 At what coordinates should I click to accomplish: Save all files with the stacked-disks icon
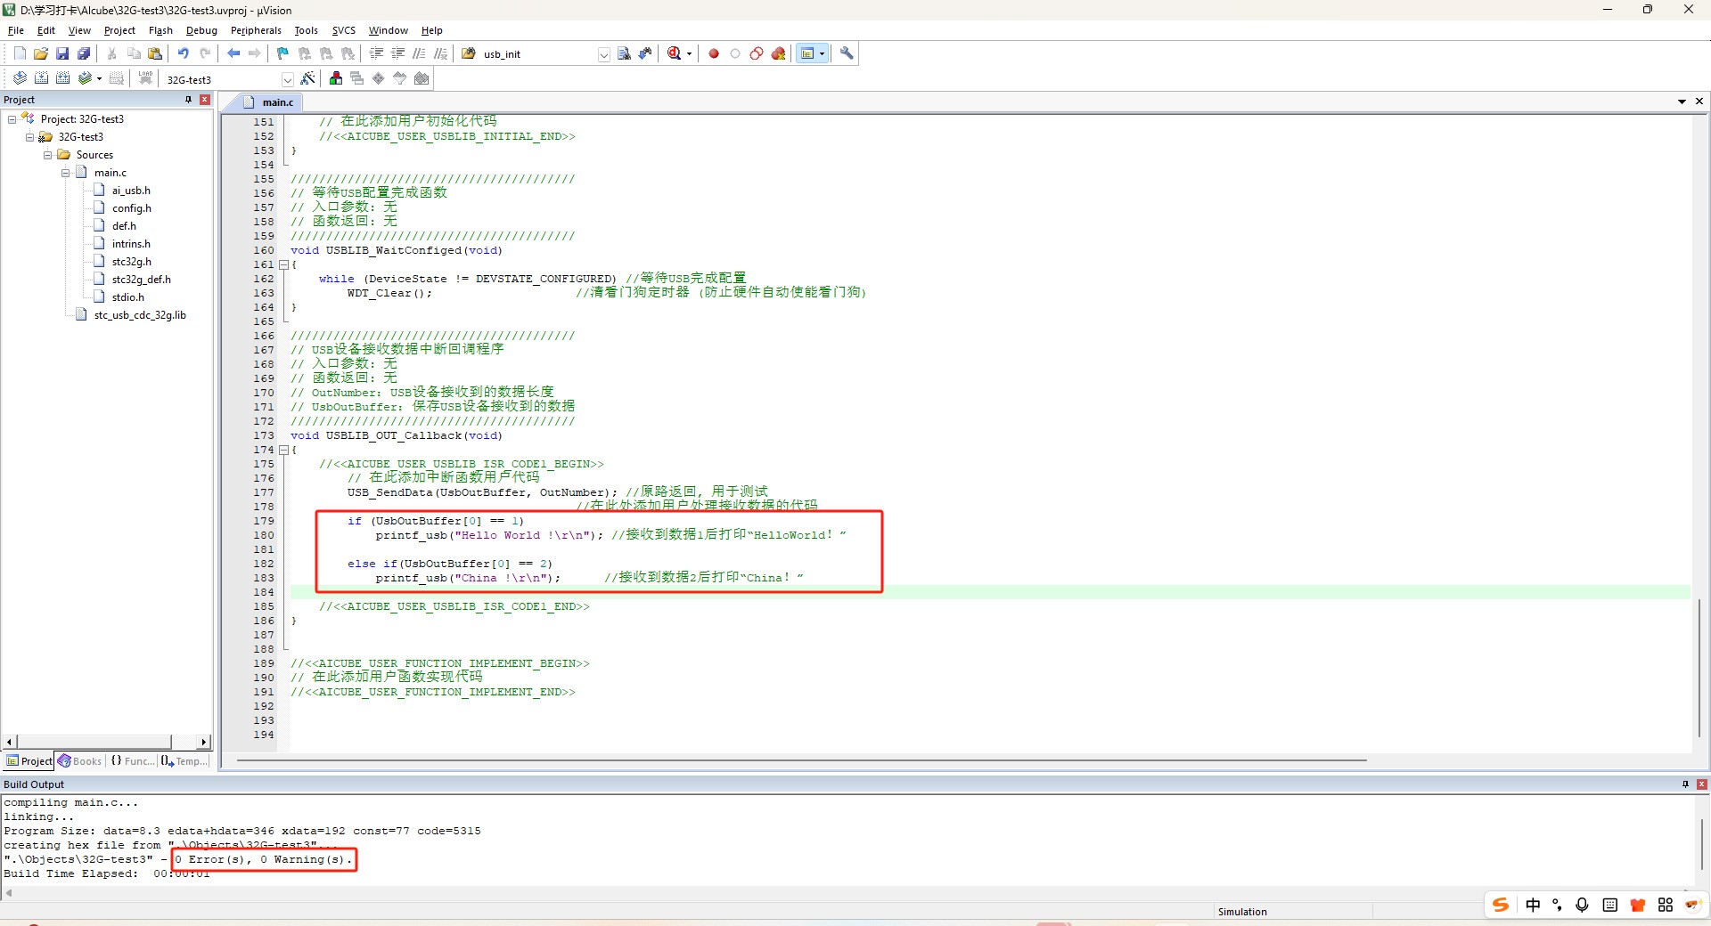(x=84, y=53)
